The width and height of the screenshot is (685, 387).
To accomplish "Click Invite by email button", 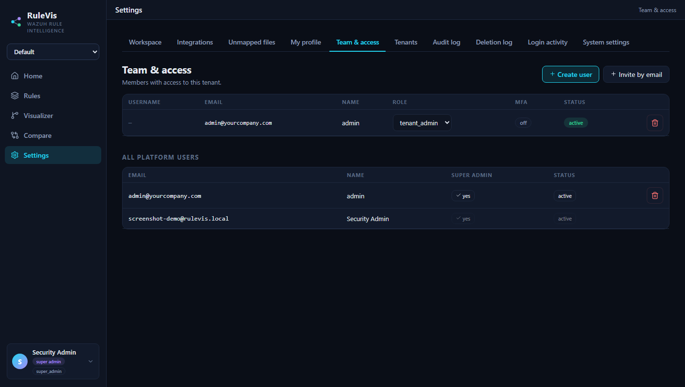I will 636,74.
